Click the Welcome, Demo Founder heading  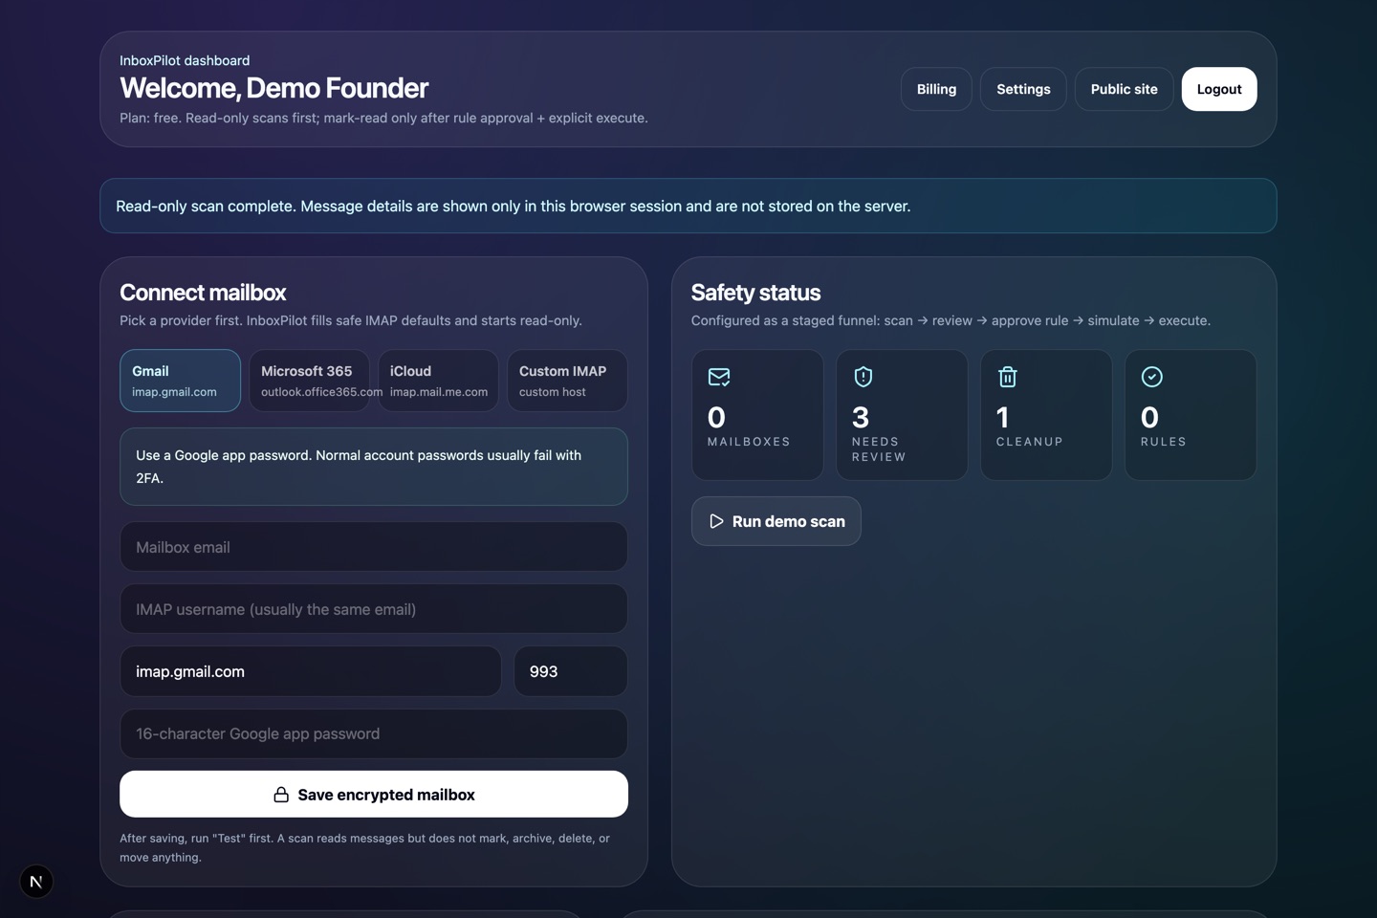pos(273,88)
